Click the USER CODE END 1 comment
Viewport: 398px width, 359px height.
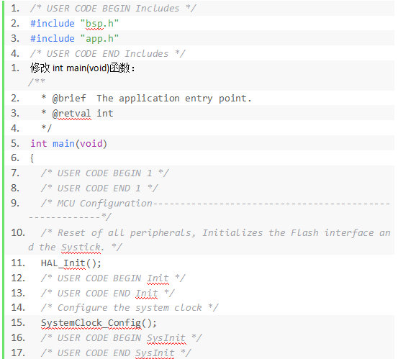(x=99, y=188)
